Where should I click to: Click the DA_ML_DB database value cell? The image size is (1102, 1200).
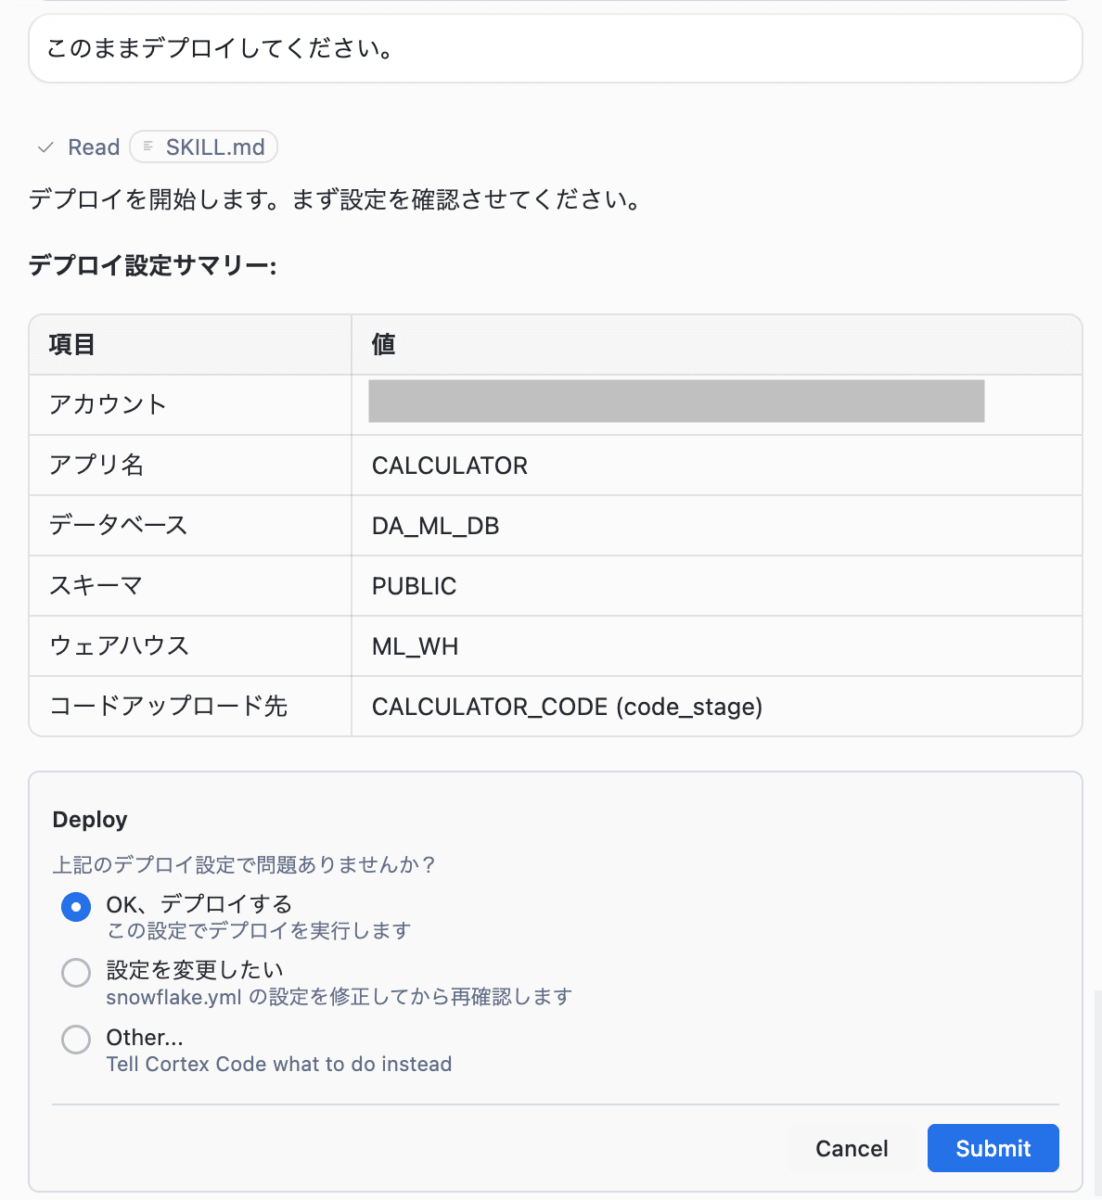tap(717, 525)
